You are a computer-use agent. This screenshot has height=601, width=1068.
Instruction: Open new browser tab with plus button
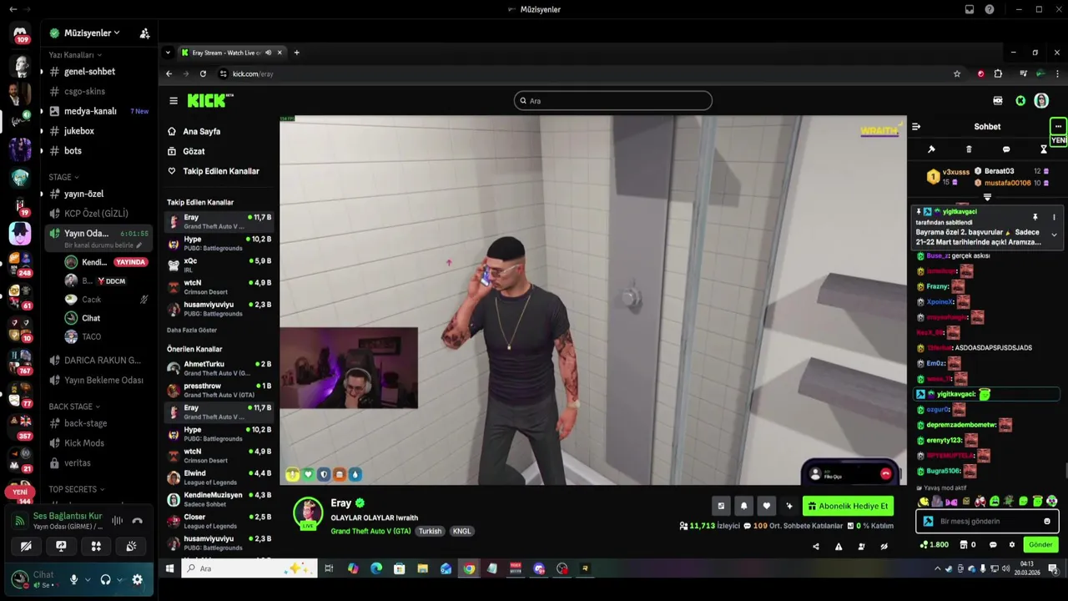coord(296,53)
